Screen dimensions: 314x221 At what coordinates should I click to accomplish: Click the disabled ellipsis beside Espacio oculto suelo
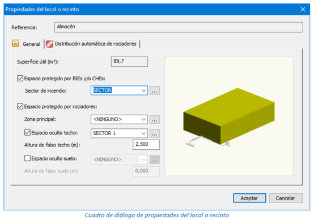pyautogui.click(x=154, y=159)
